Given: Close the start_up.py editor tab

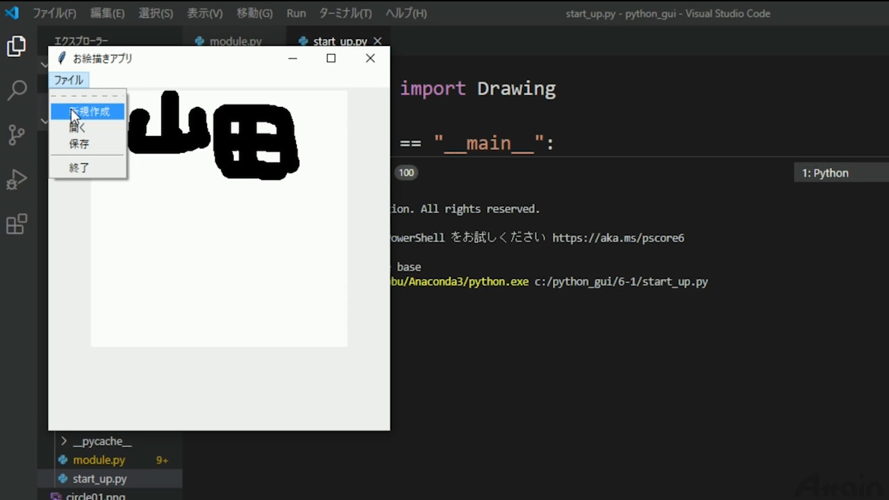Looking at the screenshot, I should pyautogui.click(x=377, y=42).
